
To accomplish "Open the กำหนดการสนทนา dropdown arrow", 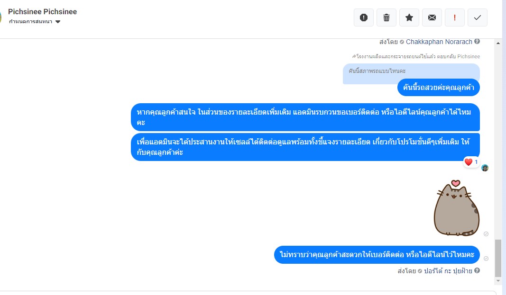I will point(58,22).
